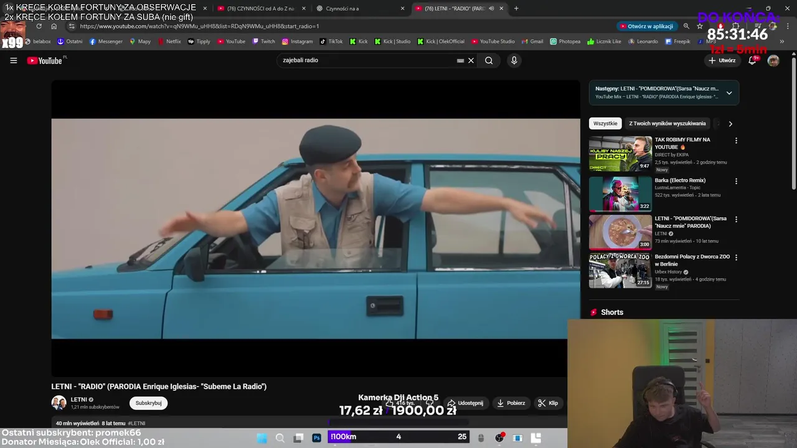Screen dimensions: 797x448
Task: Switch to the CZYNNOŚCI od A do Z tab
Action: tap(260, 9)
